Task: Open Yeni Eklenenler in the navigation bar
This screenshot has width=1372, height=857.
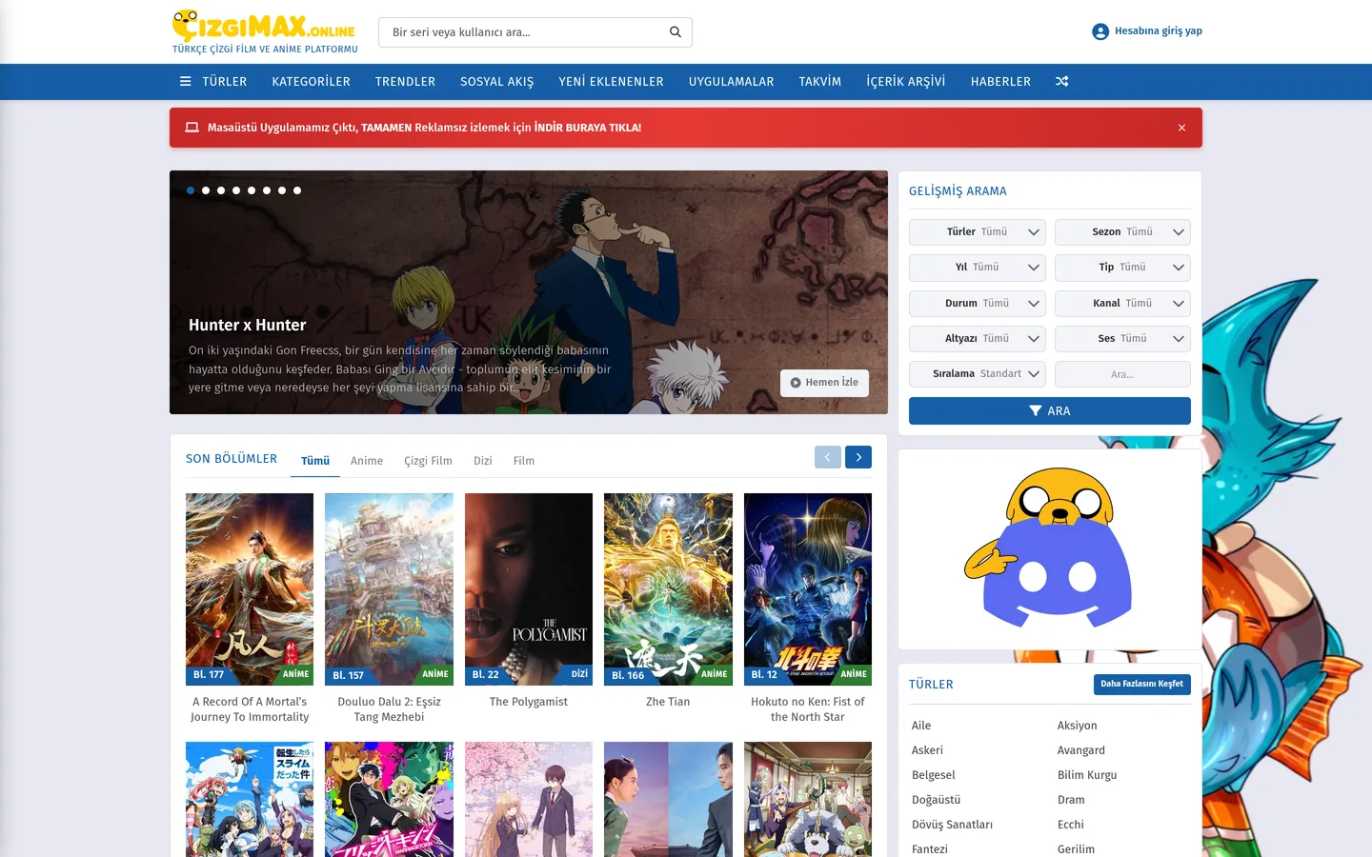Action: click(612, 82)
